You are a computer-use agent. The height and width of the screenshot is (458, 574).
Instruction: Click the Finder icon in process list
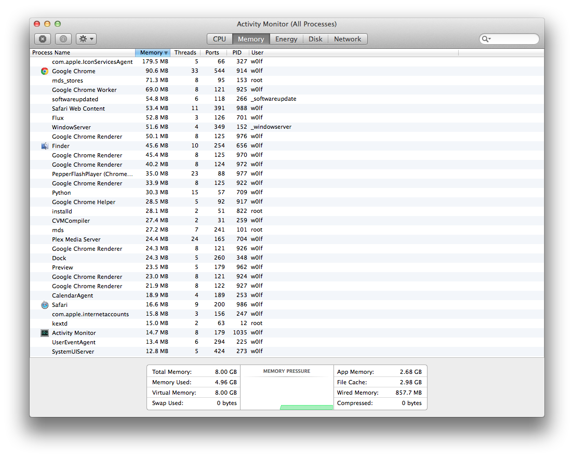pos(45,146)
